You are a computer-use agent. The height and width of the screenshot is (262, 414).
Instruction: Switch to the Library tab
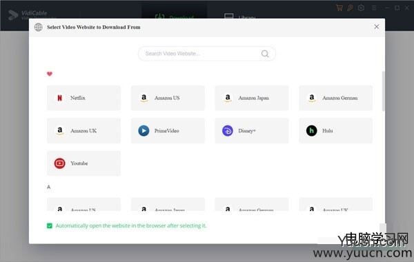(239, 17)
